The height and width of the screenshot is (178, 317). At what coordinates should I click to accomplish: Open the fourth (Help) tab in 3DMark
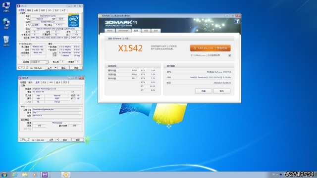click(146, 31)
